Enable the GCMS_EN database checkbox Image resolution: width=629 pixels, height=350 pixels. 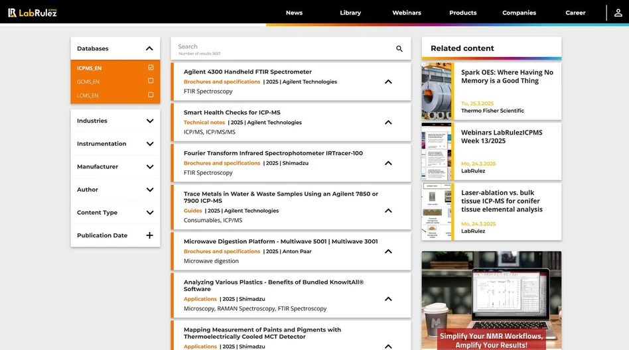(x=151, y=81)
